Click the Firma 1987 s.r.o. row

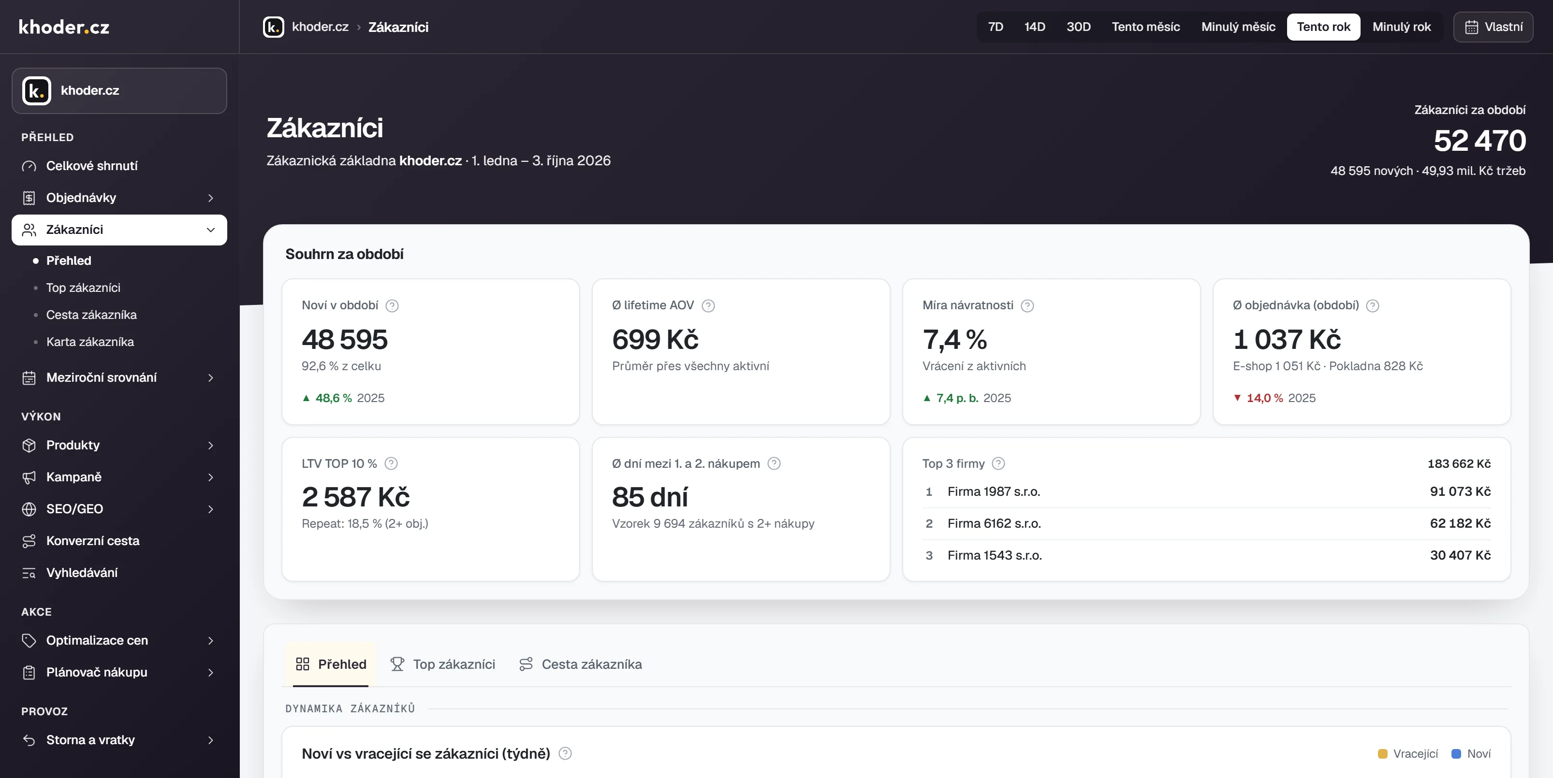[x=1206, y=492]
